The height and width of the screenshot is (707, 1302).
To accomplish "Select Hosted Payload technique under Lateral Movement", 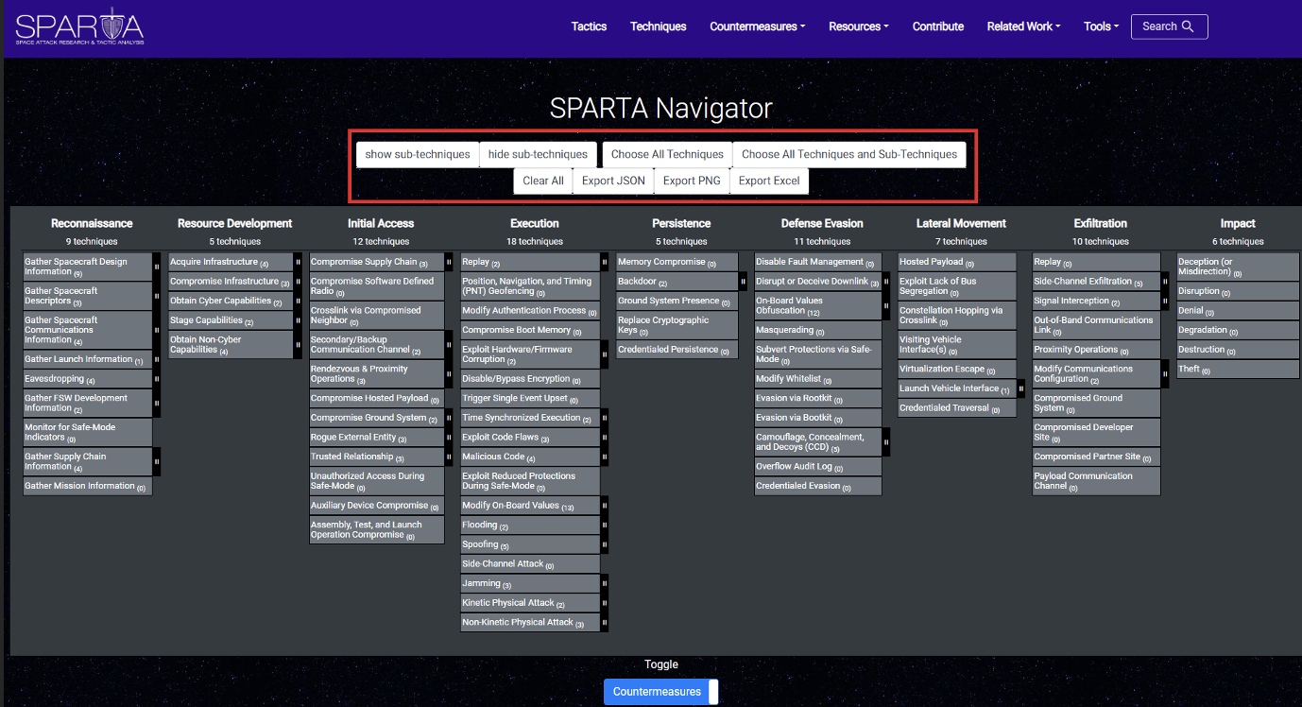I will [957, 262].
